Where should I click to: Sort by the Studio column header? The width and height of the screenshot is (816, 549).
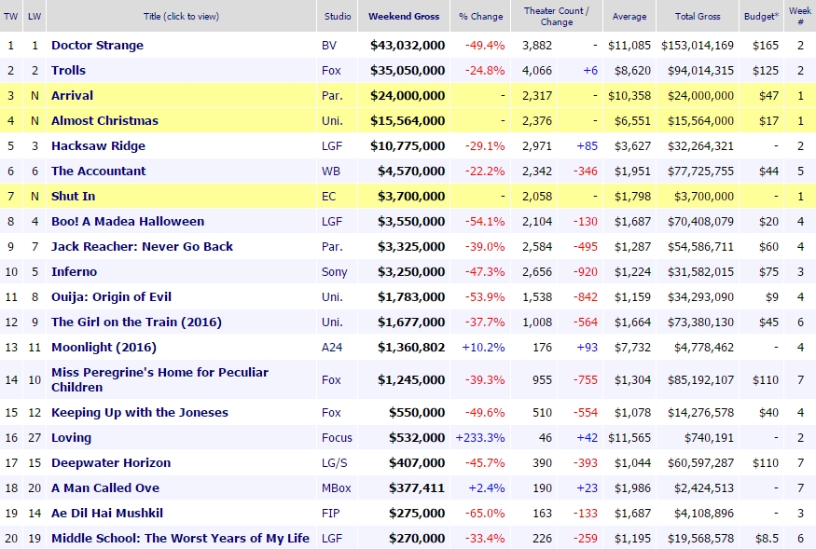pyautogui.click(x=338, y=16)
